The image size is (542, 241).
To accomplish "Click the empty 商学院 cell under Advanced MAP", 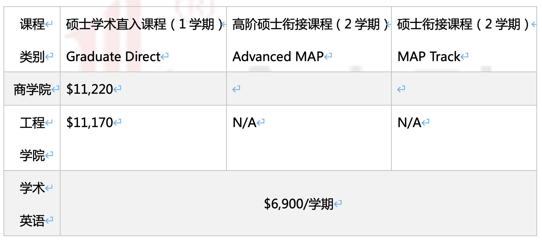I will pyautogui.click(x=308, y=89).
